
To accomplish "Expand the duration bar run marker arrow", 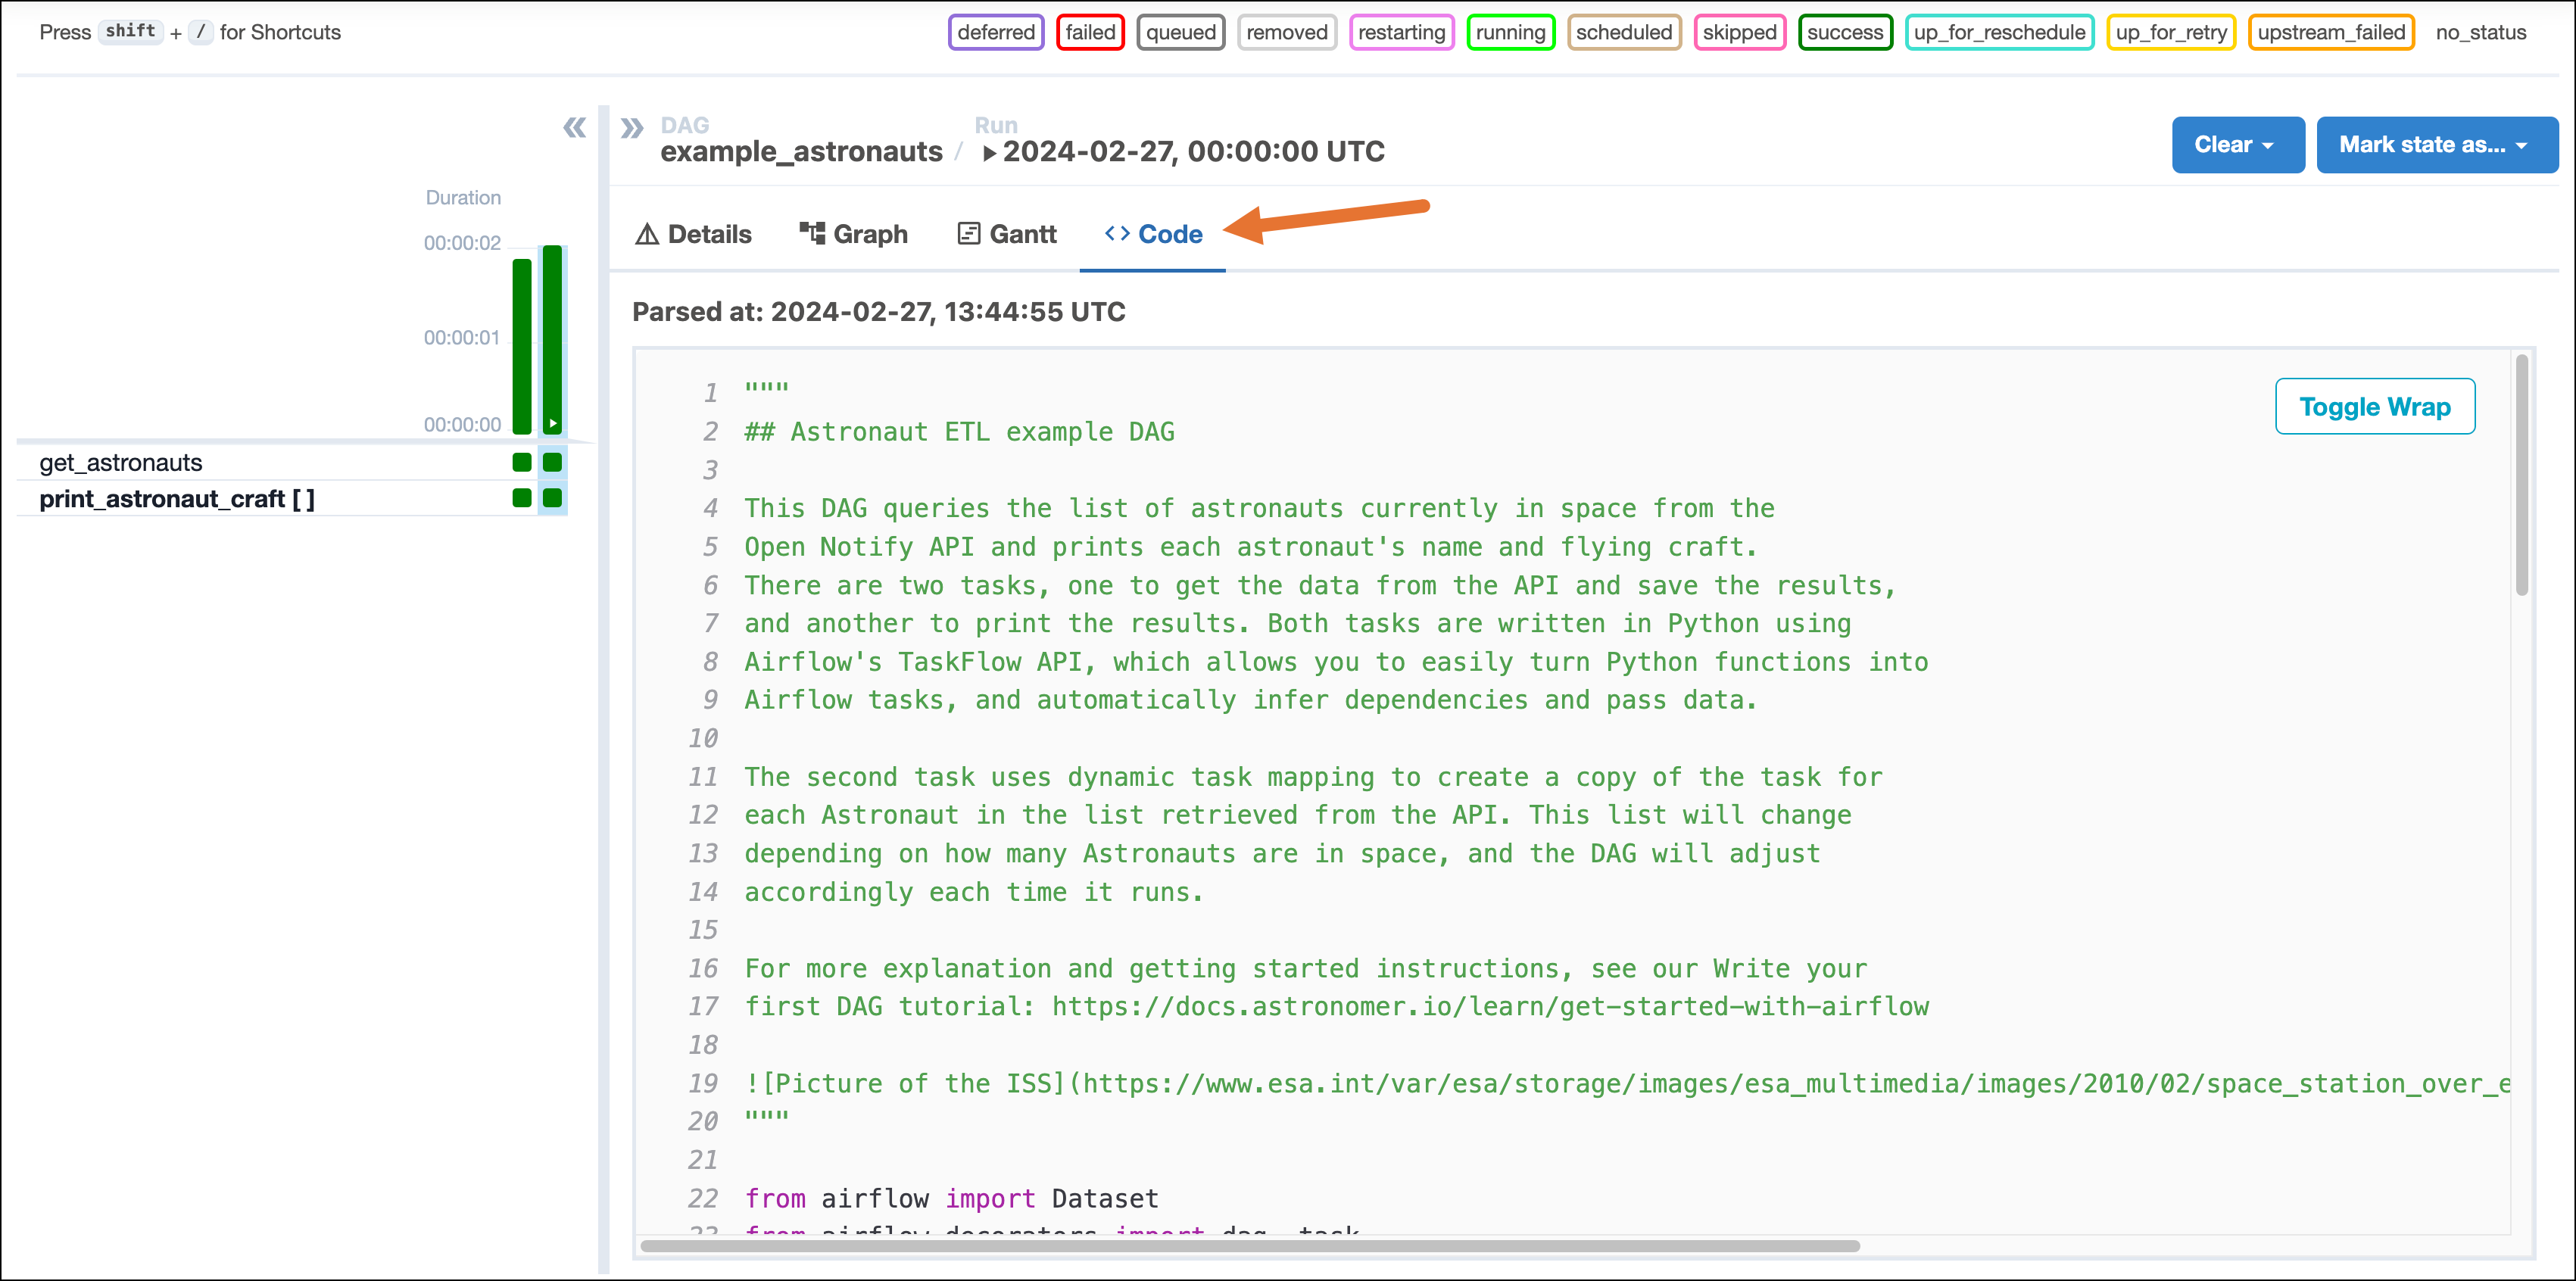I will coord(551,422).
